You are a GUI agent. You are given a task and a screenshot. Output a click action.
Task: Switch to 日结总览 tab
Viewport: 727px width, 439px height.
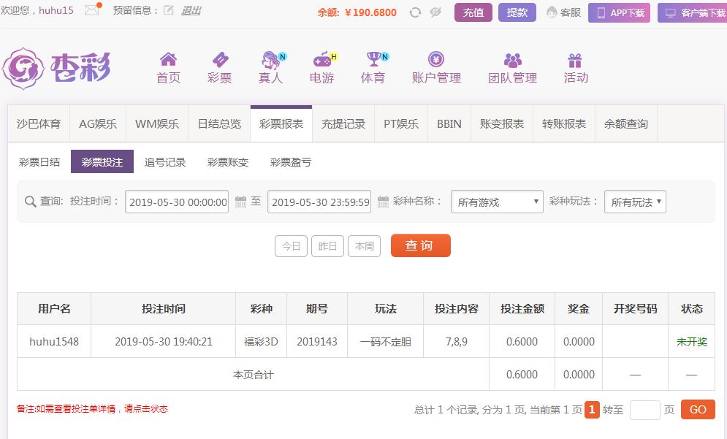tap(219, 123)
